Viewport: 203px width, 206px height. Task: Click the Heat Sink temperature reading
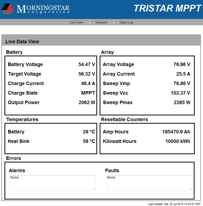click(x=89, y=141)
